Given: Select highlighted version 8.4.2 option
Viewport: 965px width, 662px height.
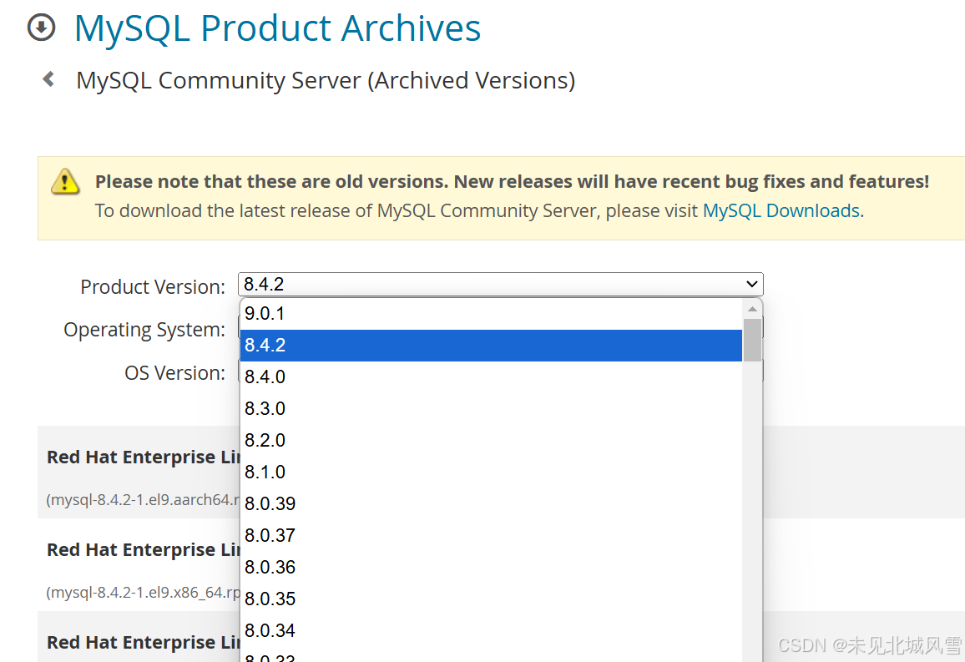Looking at the screenshot, I should [x=491, y=345].
